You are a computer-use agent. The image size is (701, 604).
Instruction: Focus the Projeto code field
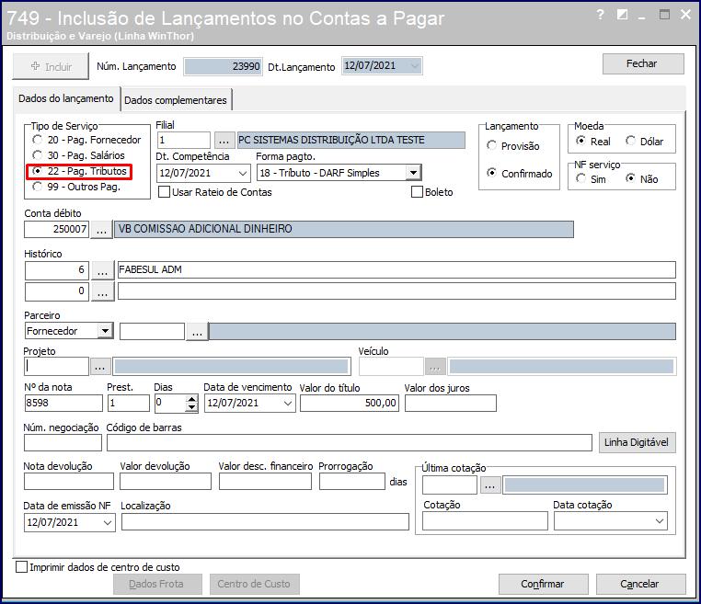point(56,366)
